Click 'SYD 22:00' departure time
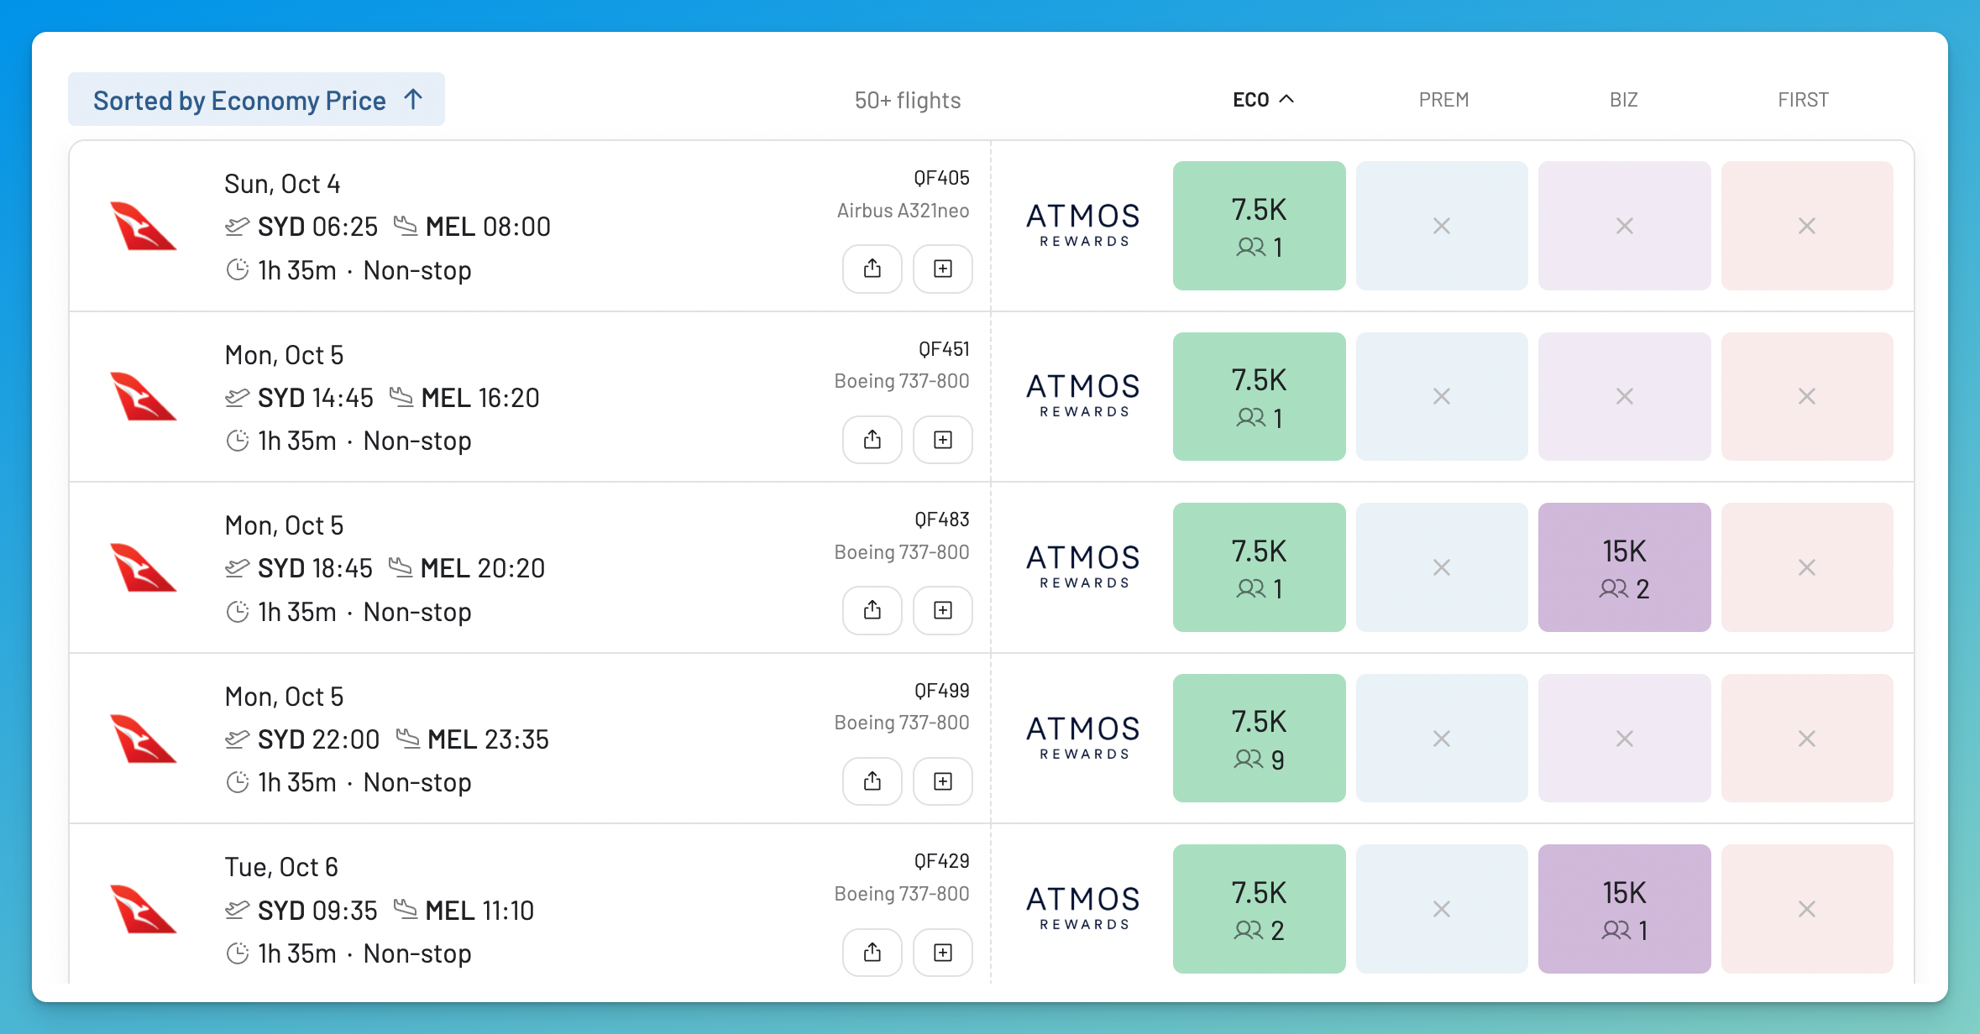Image resolution: width=1980 pixels, height=1034 pixels. point(318,739)
